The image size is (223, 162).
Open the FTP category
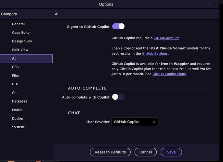pos(15,84)
